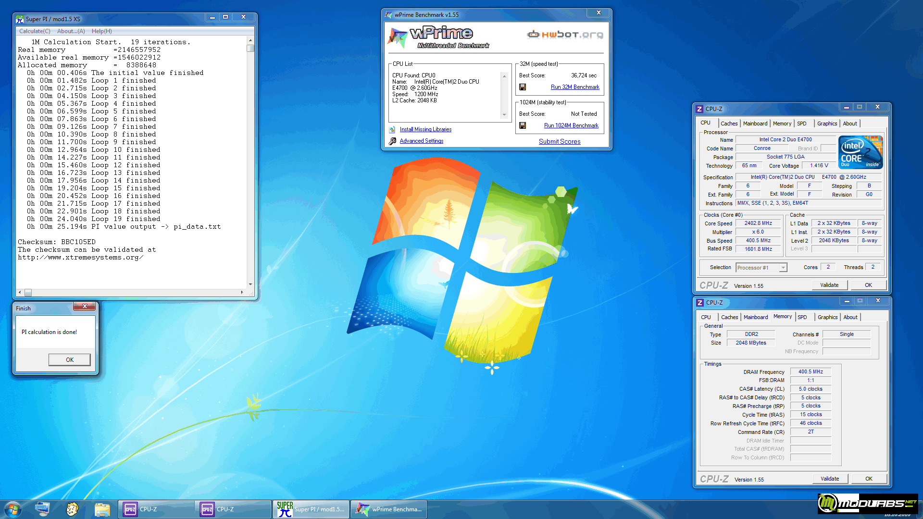Click the CAS# Latency value 5.0 clocks

[x=811, y=389]
